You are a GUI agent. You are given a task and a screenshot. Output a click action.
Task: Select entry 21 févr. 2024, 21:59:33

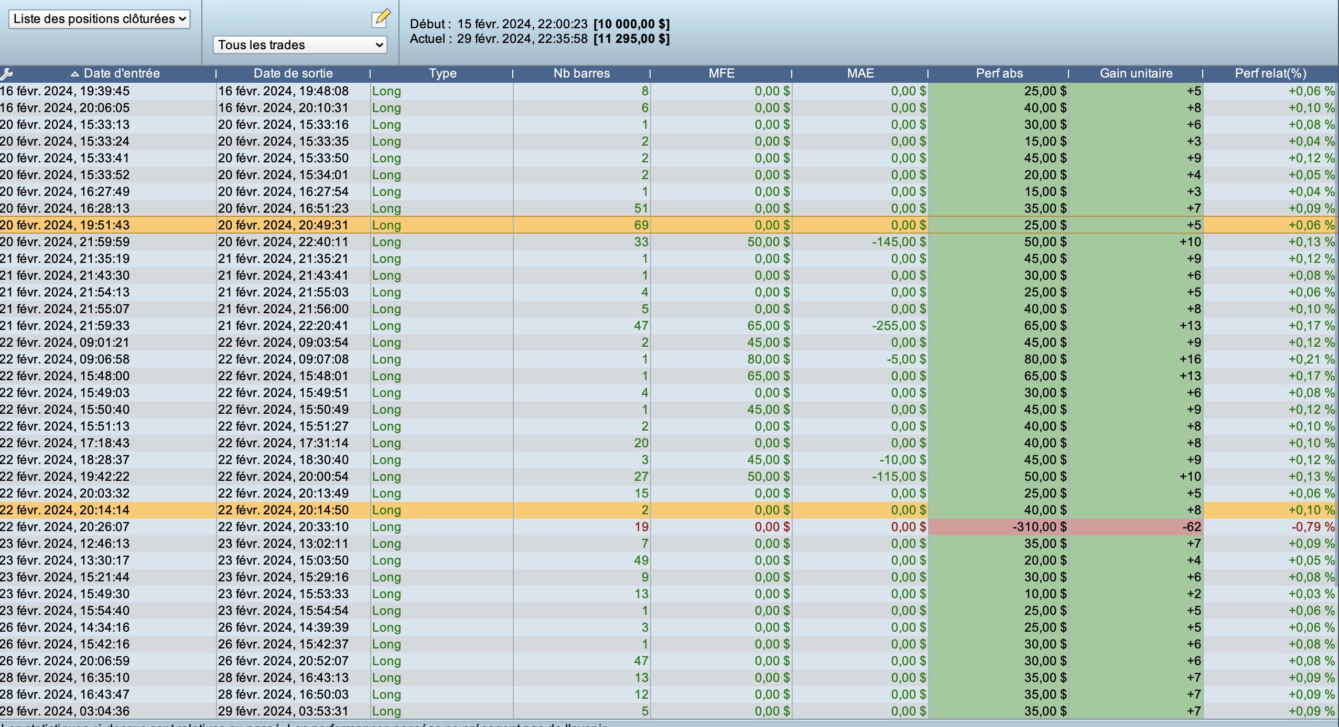tap(65, 326)
